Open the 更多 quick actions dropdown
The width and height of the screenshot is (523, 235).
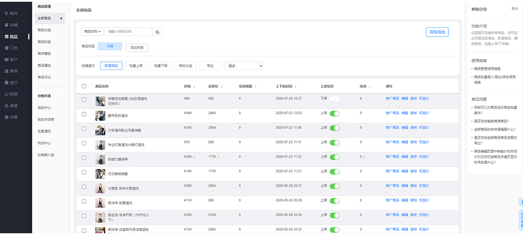(x=244, y=66)
